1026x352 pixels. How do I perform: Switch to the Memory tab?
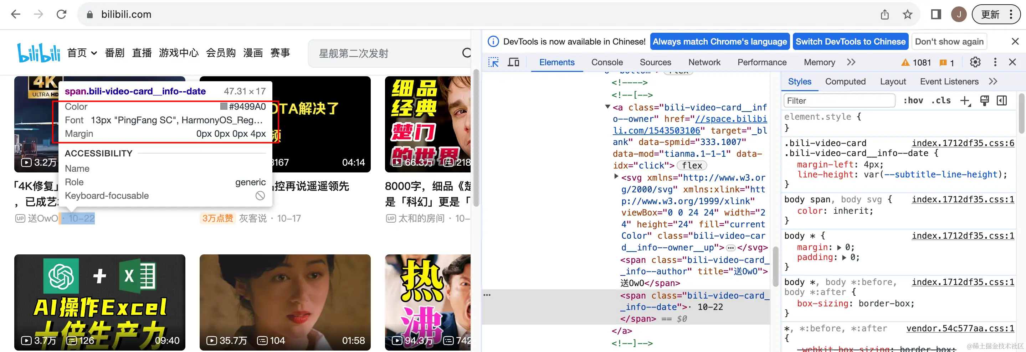click(819, 62)
